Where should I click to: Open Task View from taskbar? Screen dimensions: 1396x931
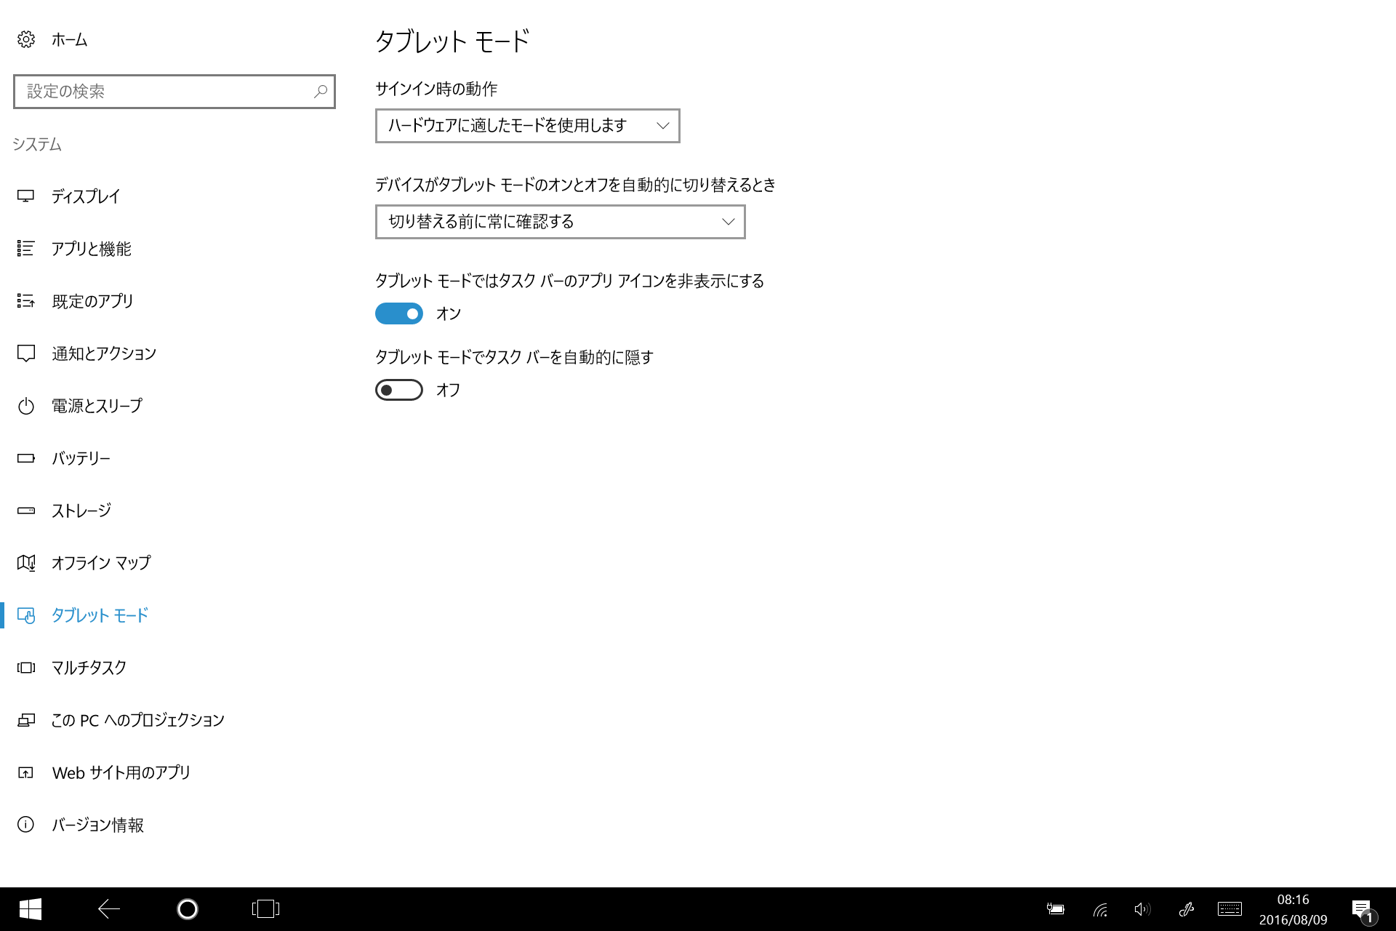(x=265, y=909)
